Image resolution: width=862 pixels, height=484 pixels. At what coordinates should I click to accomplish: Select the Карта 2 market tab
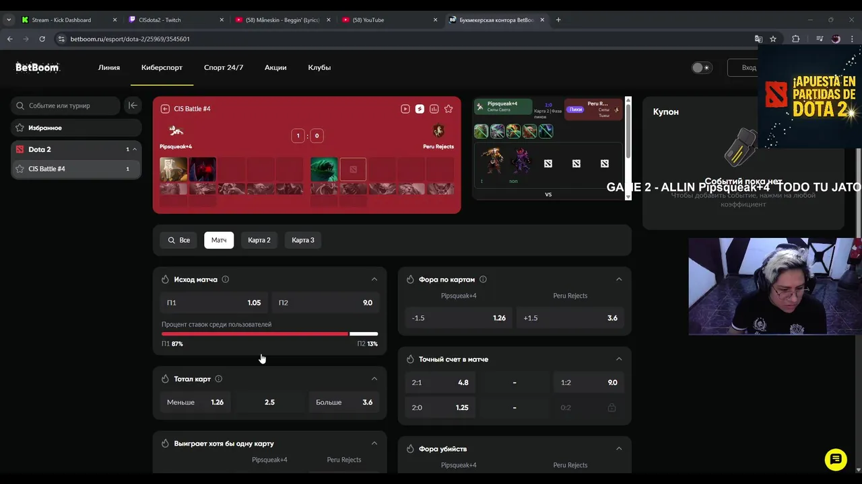[259, 240]
